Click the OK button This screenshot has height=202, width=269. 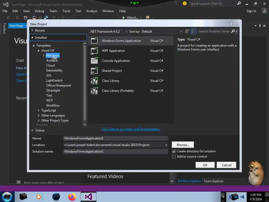205,165
